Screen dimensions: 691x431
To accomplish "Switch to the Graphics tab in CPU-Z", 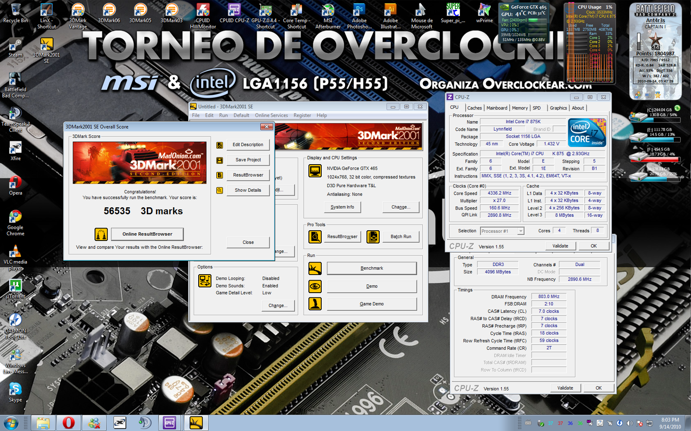I will coord(558,108).
